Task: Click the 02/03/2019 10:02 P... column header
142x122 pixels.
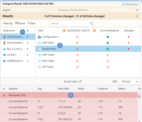Action: tap(79, 30)
